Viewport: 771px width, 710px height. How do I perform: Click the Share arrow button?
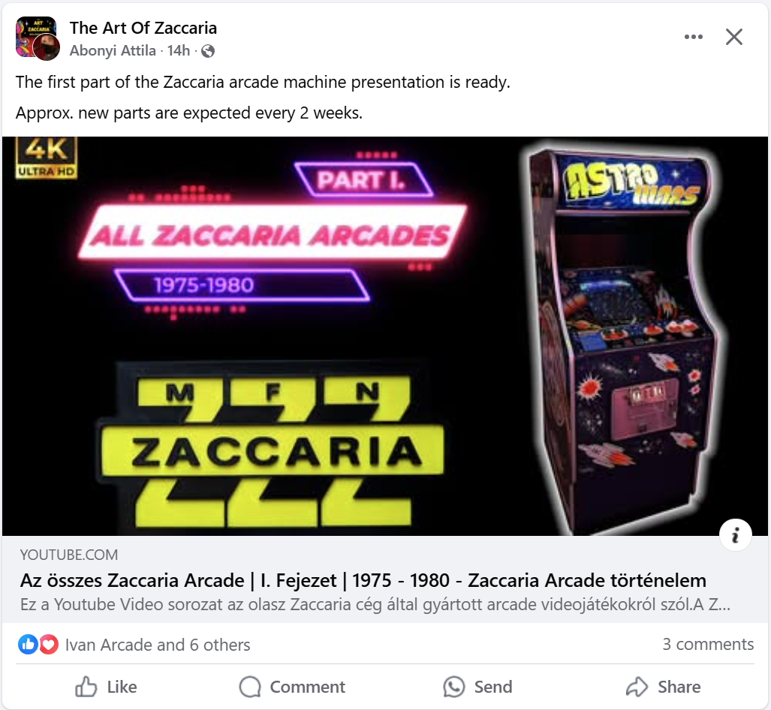[x=664, y=687]
